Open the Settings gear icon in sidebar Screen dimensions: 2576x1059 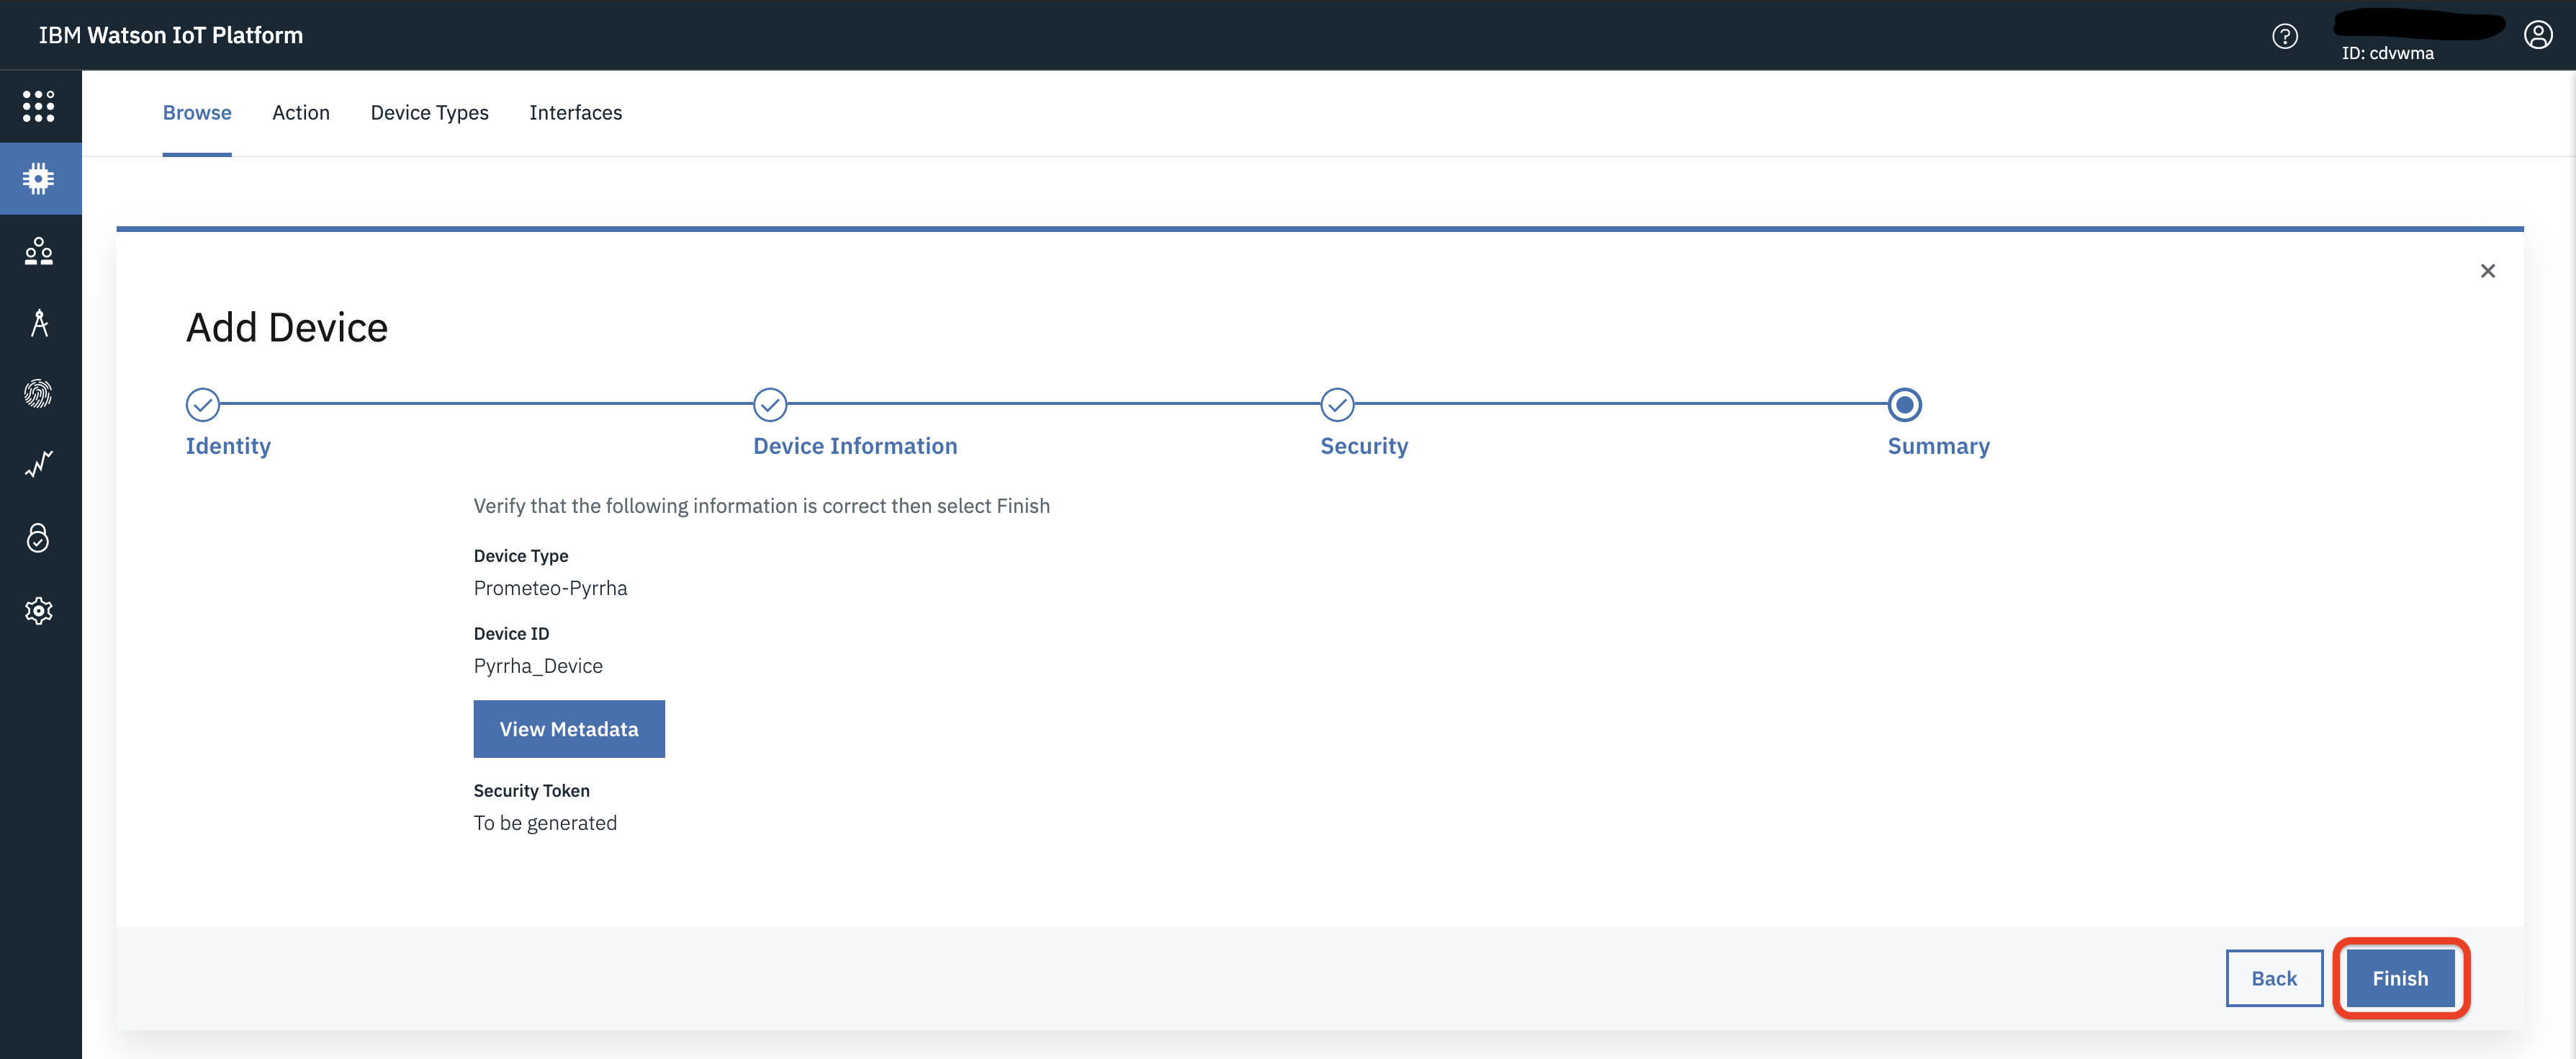[39, 611]
